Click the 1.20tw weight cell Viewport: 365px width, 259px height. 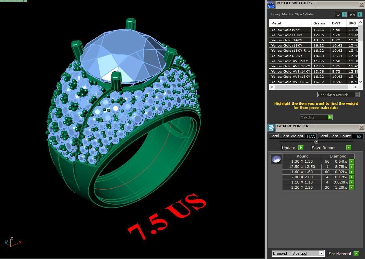341,187
